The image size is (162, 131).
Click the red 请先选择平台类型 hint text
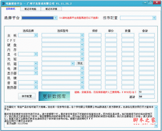[x=79, y=18]
